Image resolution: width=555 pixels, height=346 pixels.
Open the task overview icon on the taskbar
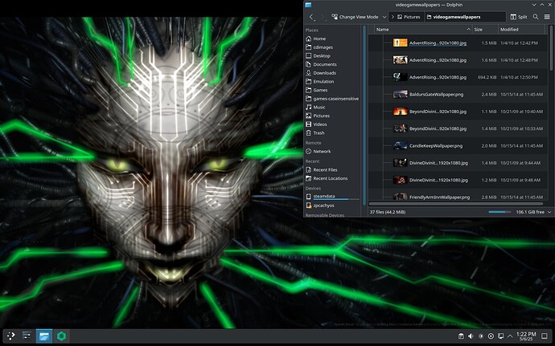coord(27,336)
